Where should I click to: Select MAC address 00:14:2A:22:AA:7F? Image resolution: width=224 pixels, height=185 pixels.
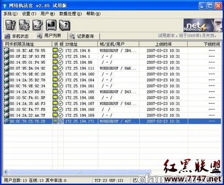pyautogui.click(x=27, y=115)
